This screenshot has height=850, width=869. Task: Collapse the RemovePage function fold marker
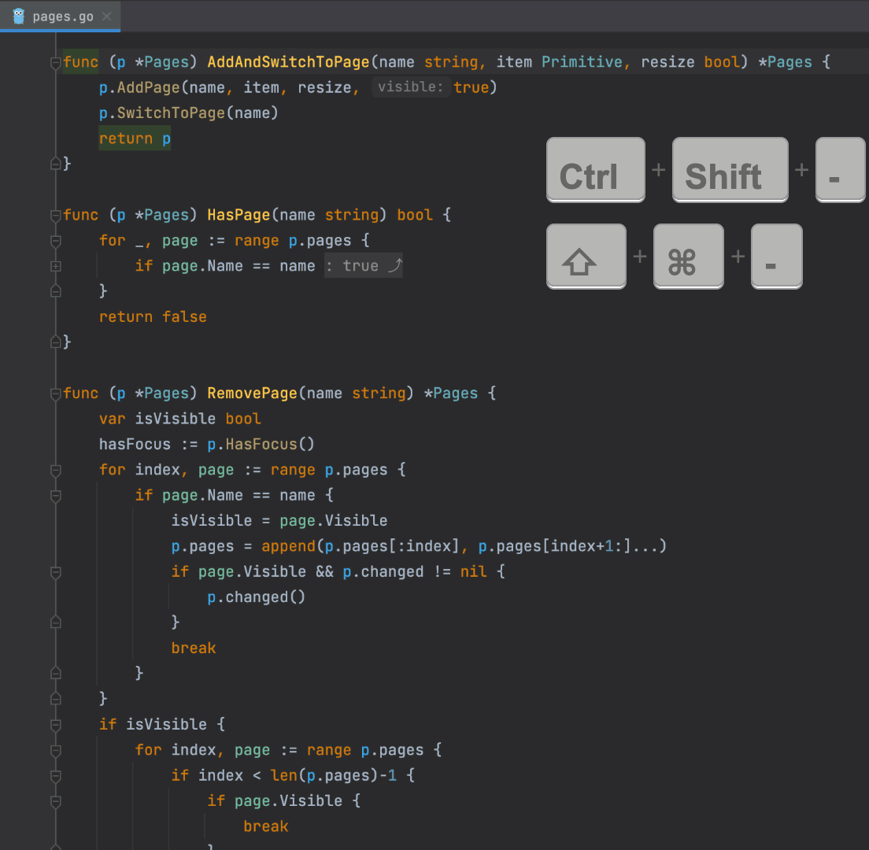tap(55, 394)
